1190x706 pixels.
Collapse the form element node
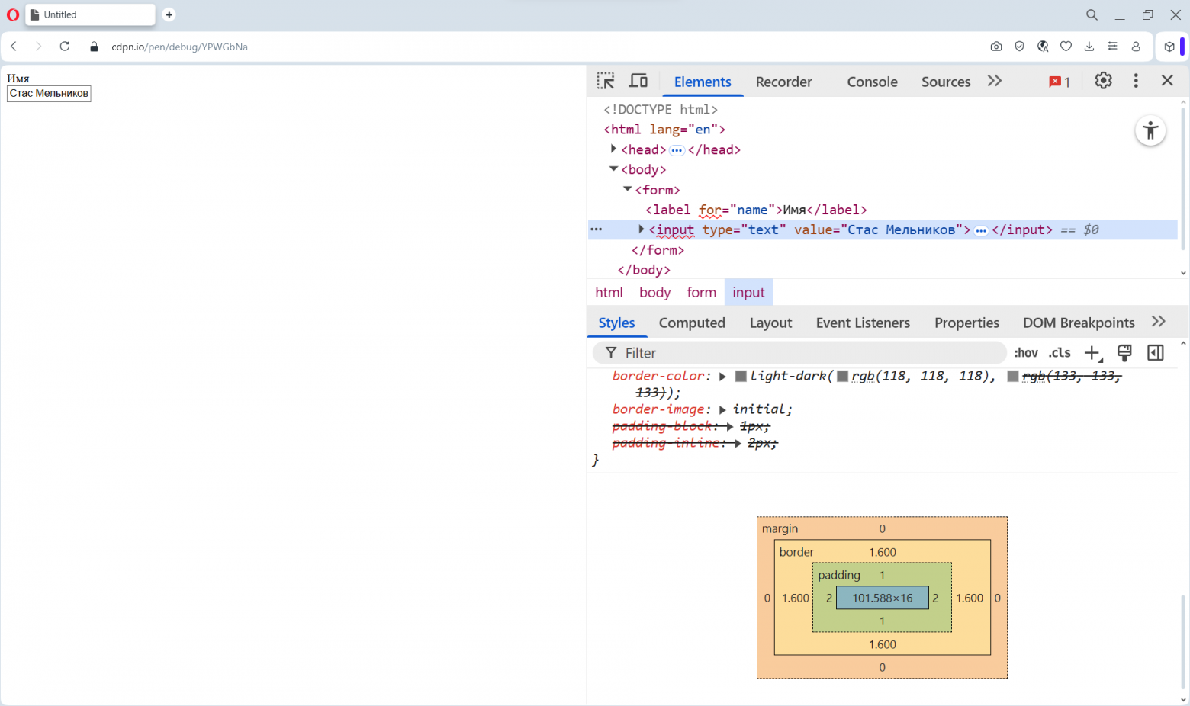[x=627, y=188]
